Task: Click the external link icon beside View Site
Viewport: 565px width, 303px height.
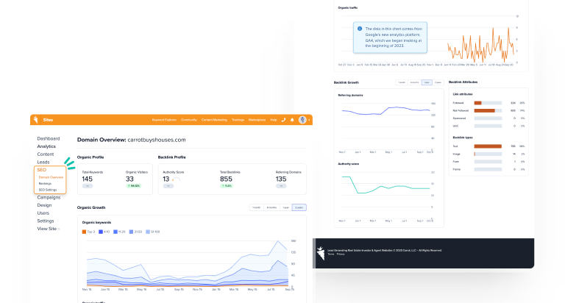Action: [x=59, y=229]
